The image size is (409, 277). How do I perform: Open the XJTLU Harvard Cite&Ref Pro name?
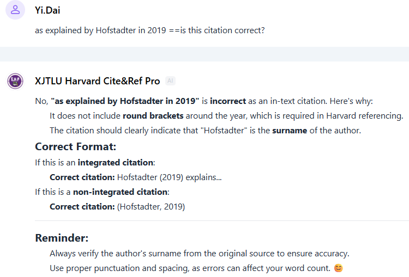point(98,81)
